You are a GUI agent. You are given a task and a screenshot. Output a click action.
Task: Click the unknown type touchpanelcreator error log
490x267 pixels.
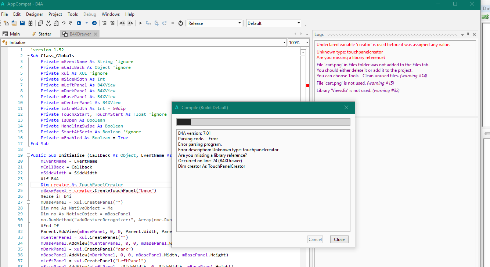point(350,52)
